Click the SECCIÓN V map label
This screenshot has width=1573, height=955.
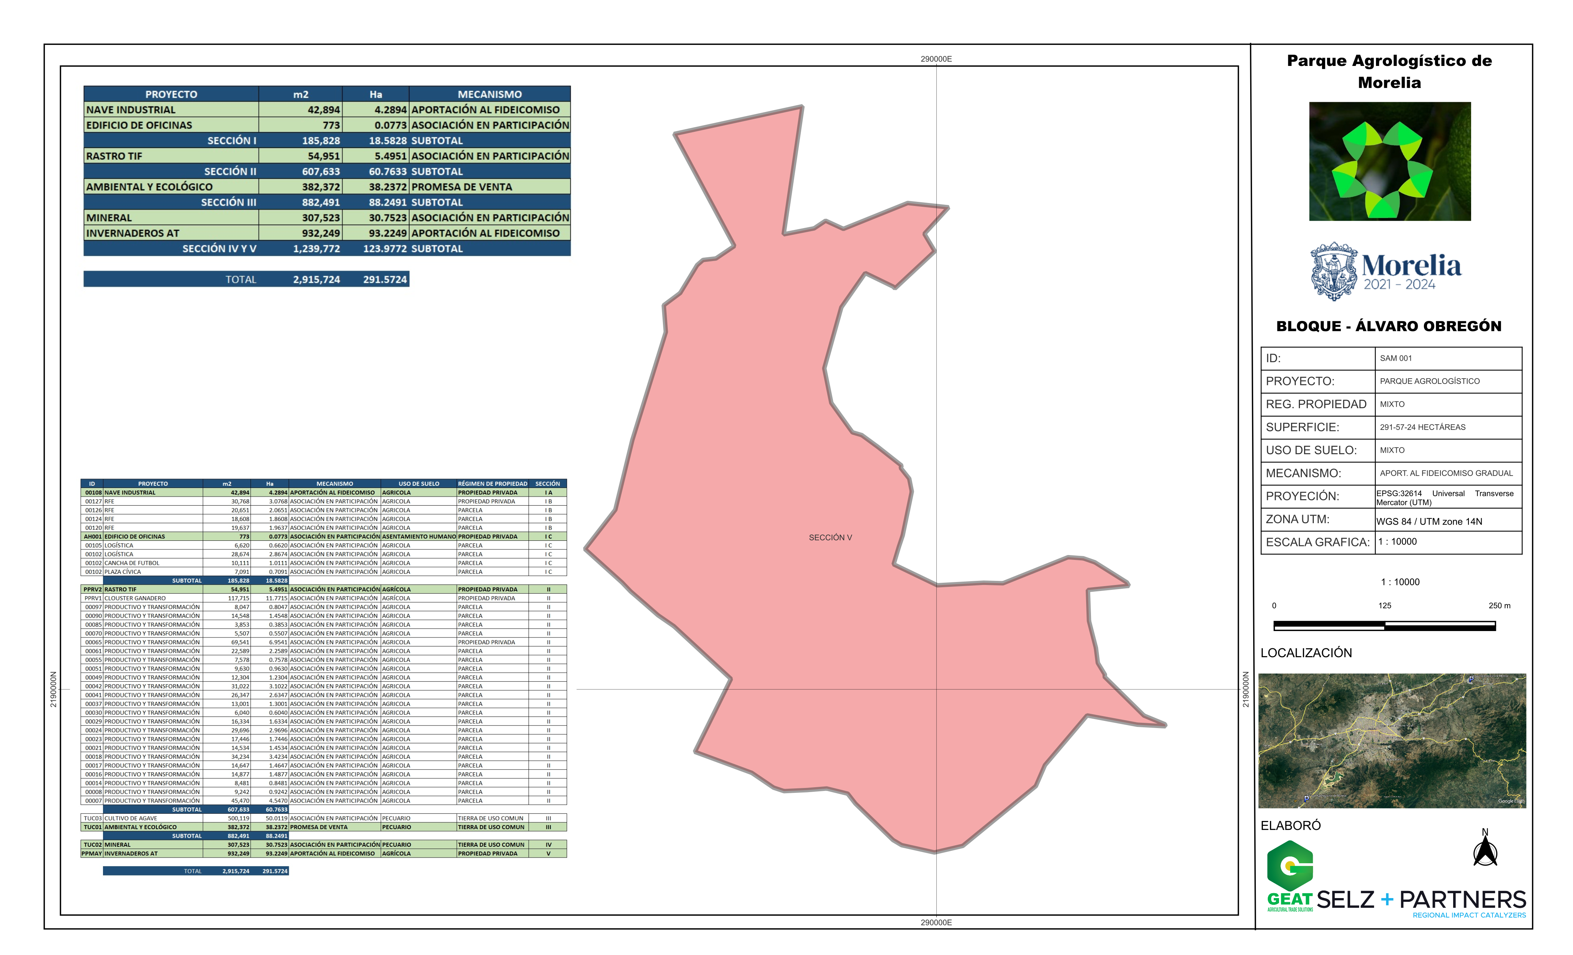[830, 537]
